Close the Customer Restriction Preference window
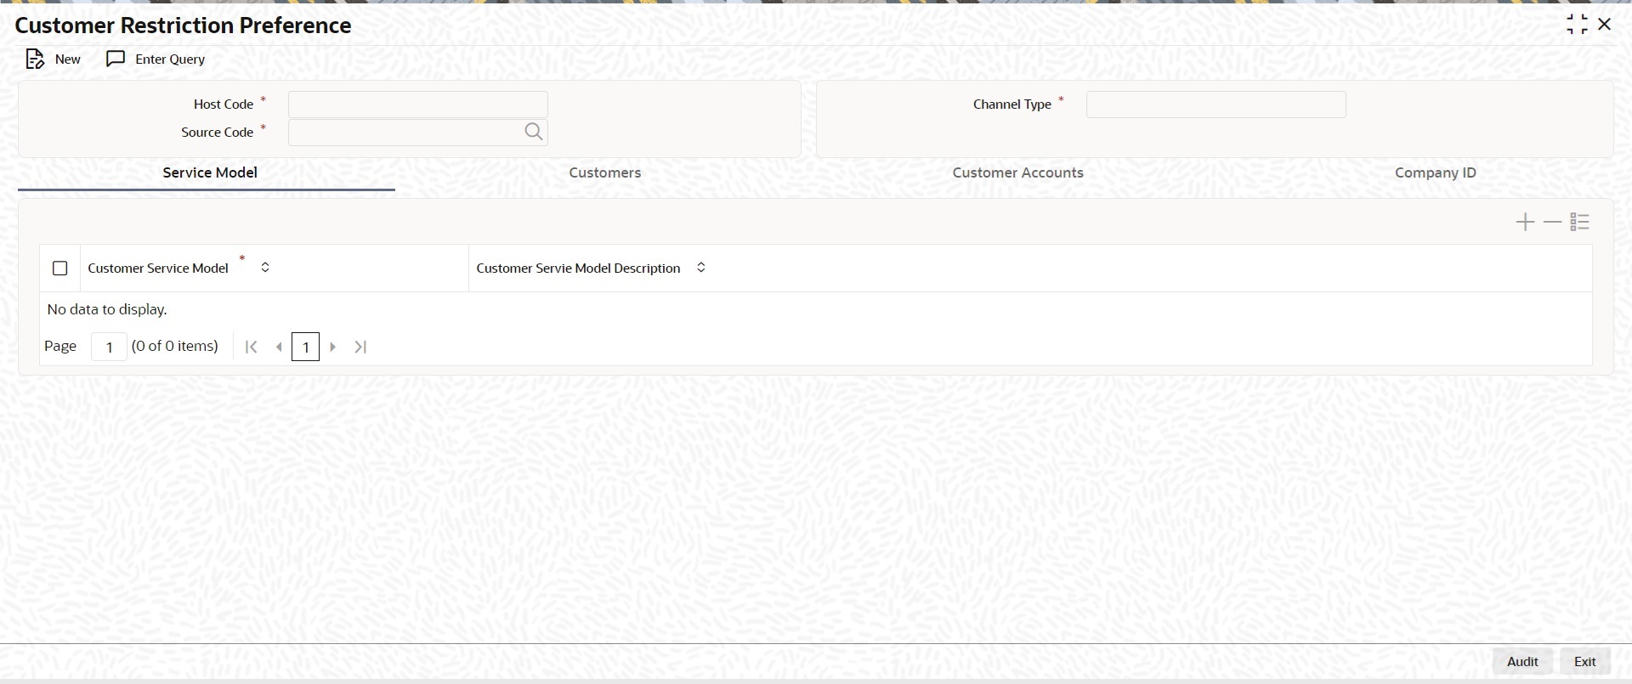Image resolution: width=1632 pixels, height=684 pixels. [x=1605, y=25]
